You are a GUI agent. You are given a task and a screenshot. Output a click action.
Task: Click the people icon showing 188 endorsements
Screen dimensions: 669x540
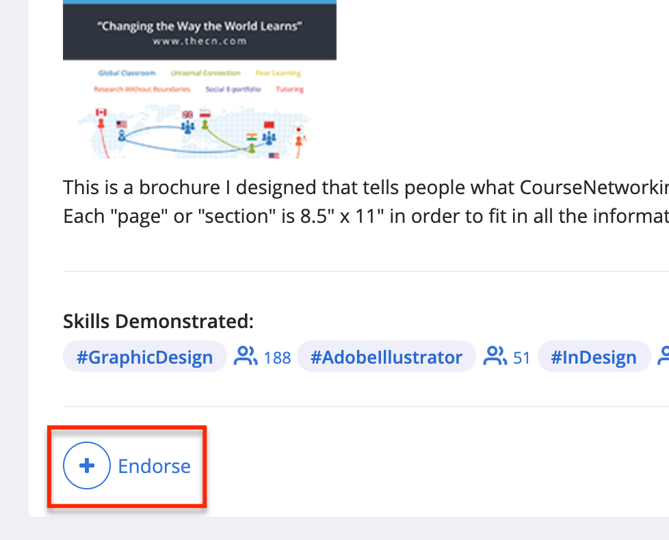coord(246,356)
